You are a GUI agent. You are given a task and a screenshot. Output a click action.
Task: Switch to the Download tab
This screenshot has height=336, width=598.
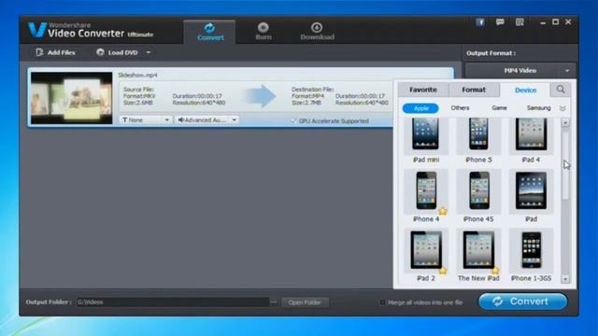click(317, 32)
